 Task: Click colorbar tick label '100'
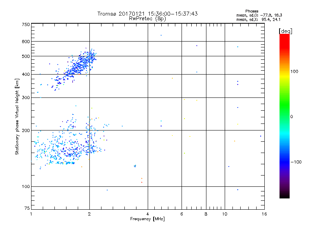pos(294,71)
